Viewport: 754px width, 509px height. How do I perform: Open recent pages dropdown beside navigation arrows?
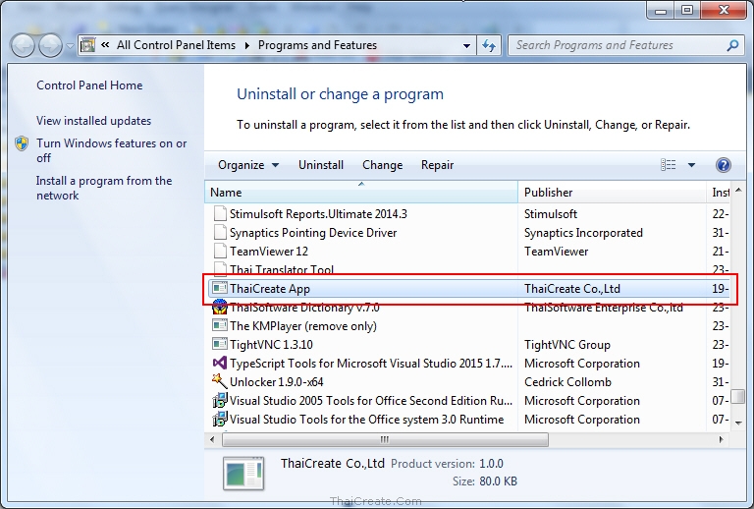(70, 46)
